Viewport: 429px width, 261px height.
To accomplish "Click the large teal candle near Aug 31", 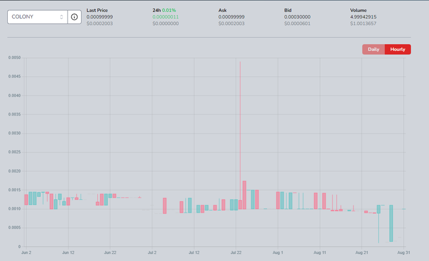I will pyautogui.click(x=391, y=223).
